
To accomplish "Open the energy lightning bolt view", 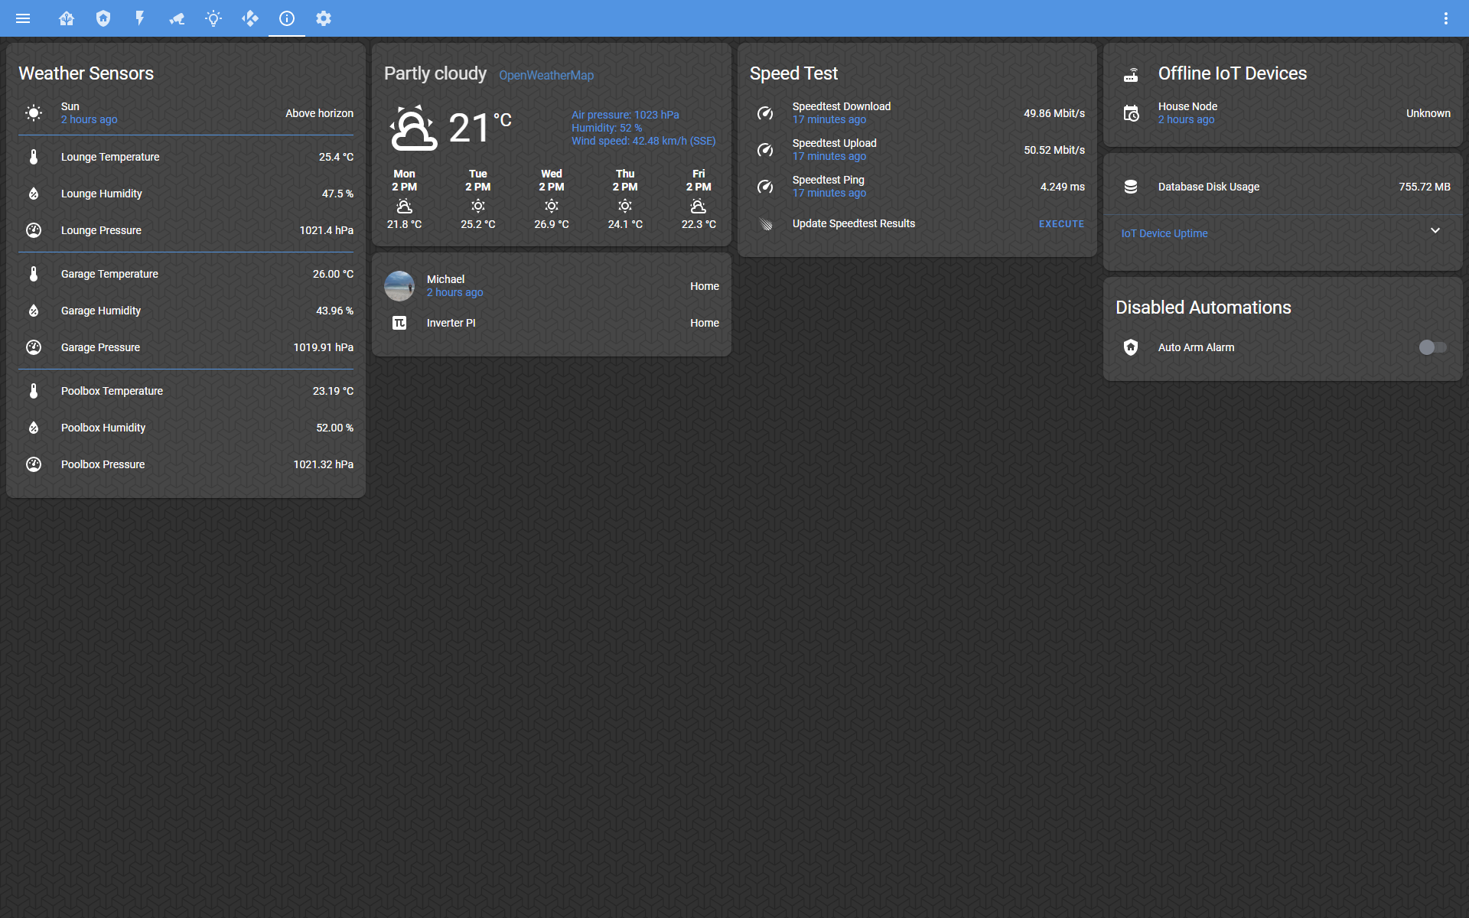I will coord(140,18).
